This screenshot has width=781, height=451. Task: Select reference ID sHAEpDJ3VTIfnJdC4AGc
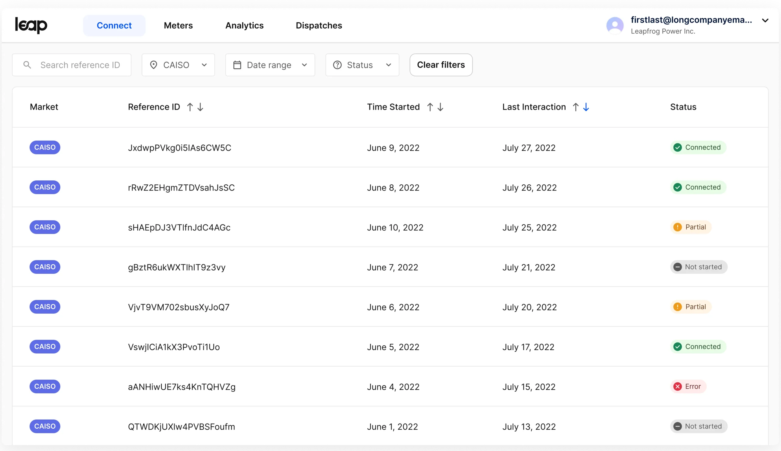[x=179, y=227]
